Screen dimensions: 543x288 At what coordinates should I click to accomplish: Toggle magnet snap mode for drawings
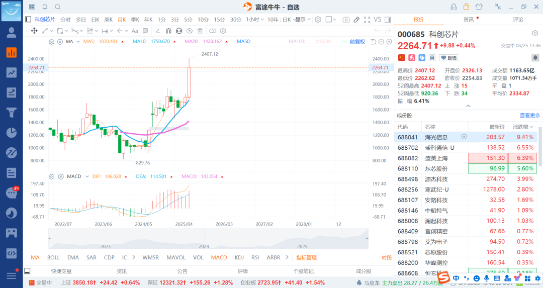tap(168, 31)
